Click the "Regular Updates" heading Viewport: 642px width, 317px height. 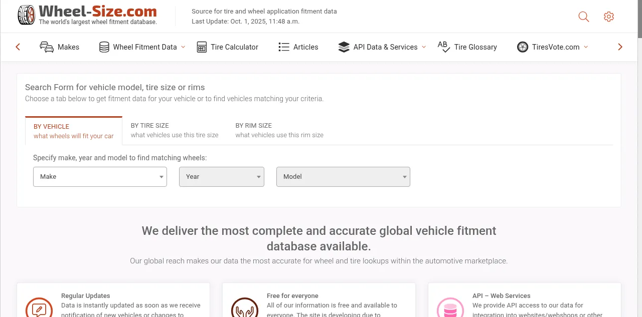click(x=86, y=296)
